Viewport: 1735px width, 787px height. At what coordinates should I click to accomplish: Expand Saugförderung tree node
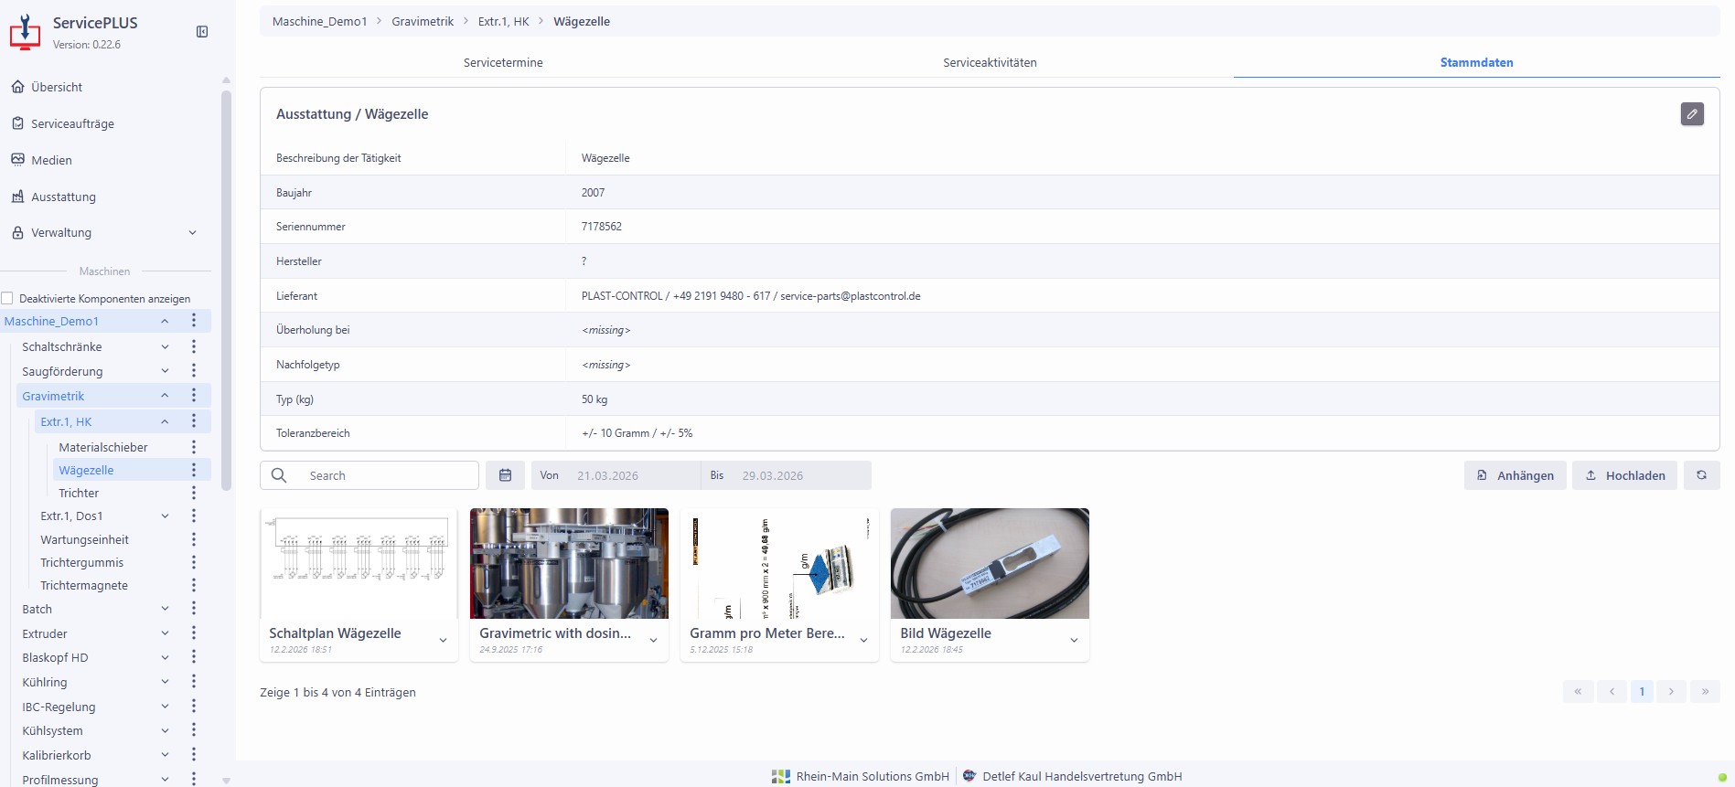(165, 371)
